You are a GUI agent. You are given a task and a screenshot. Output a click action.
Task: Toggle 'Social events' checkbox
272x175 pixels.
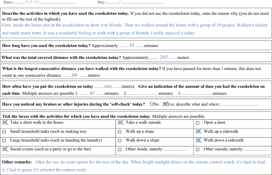coord(4,150)
